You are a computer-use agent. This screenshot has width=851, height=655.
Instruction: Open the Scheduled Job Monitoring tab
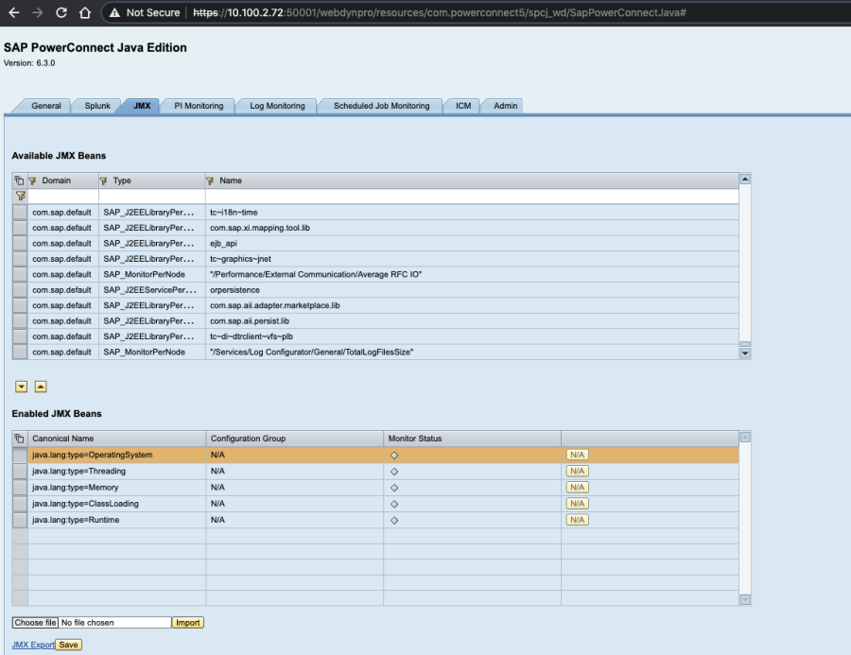pos(380,106)
